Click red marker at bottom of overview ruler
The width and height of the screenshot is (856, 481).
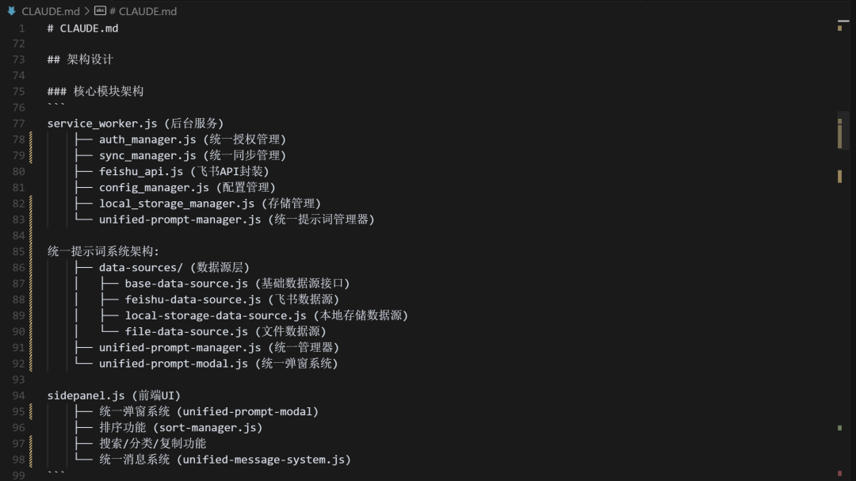pyautogui.click(x=839, y=473)
